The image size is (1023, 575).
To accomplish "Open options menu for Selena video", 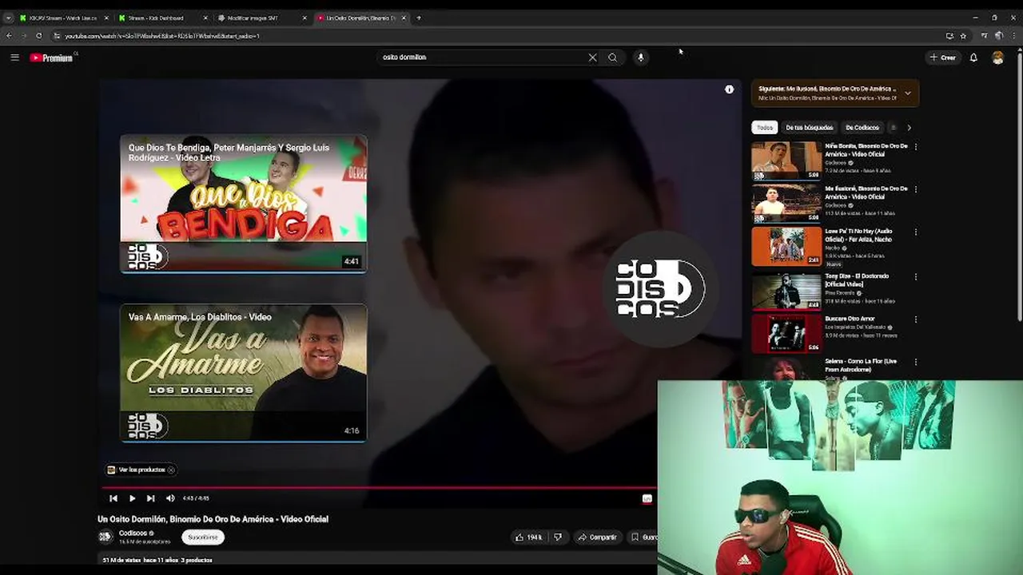I will (916, 362).
